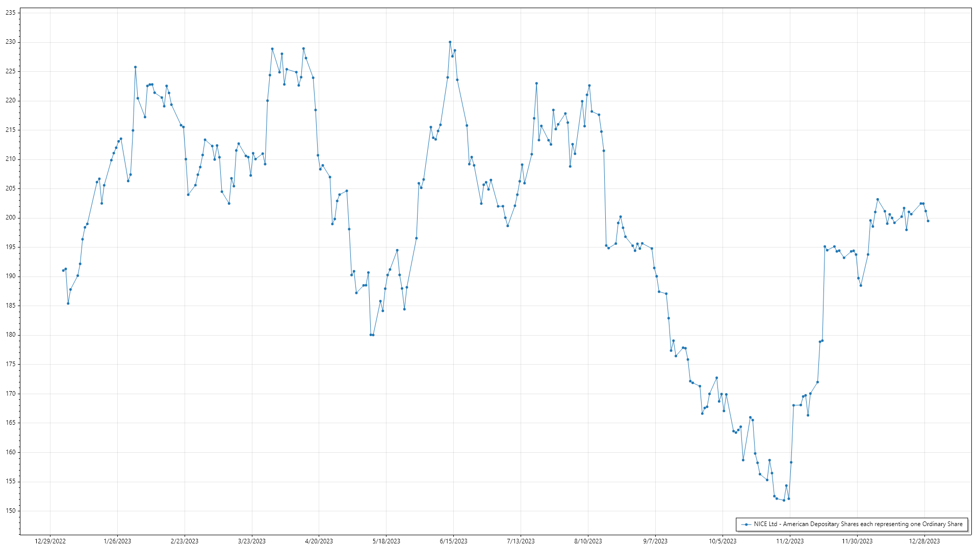The image size is (979, 550).
Task: Click the NICE Ltd legend label
Action: (x=858, y=524)
